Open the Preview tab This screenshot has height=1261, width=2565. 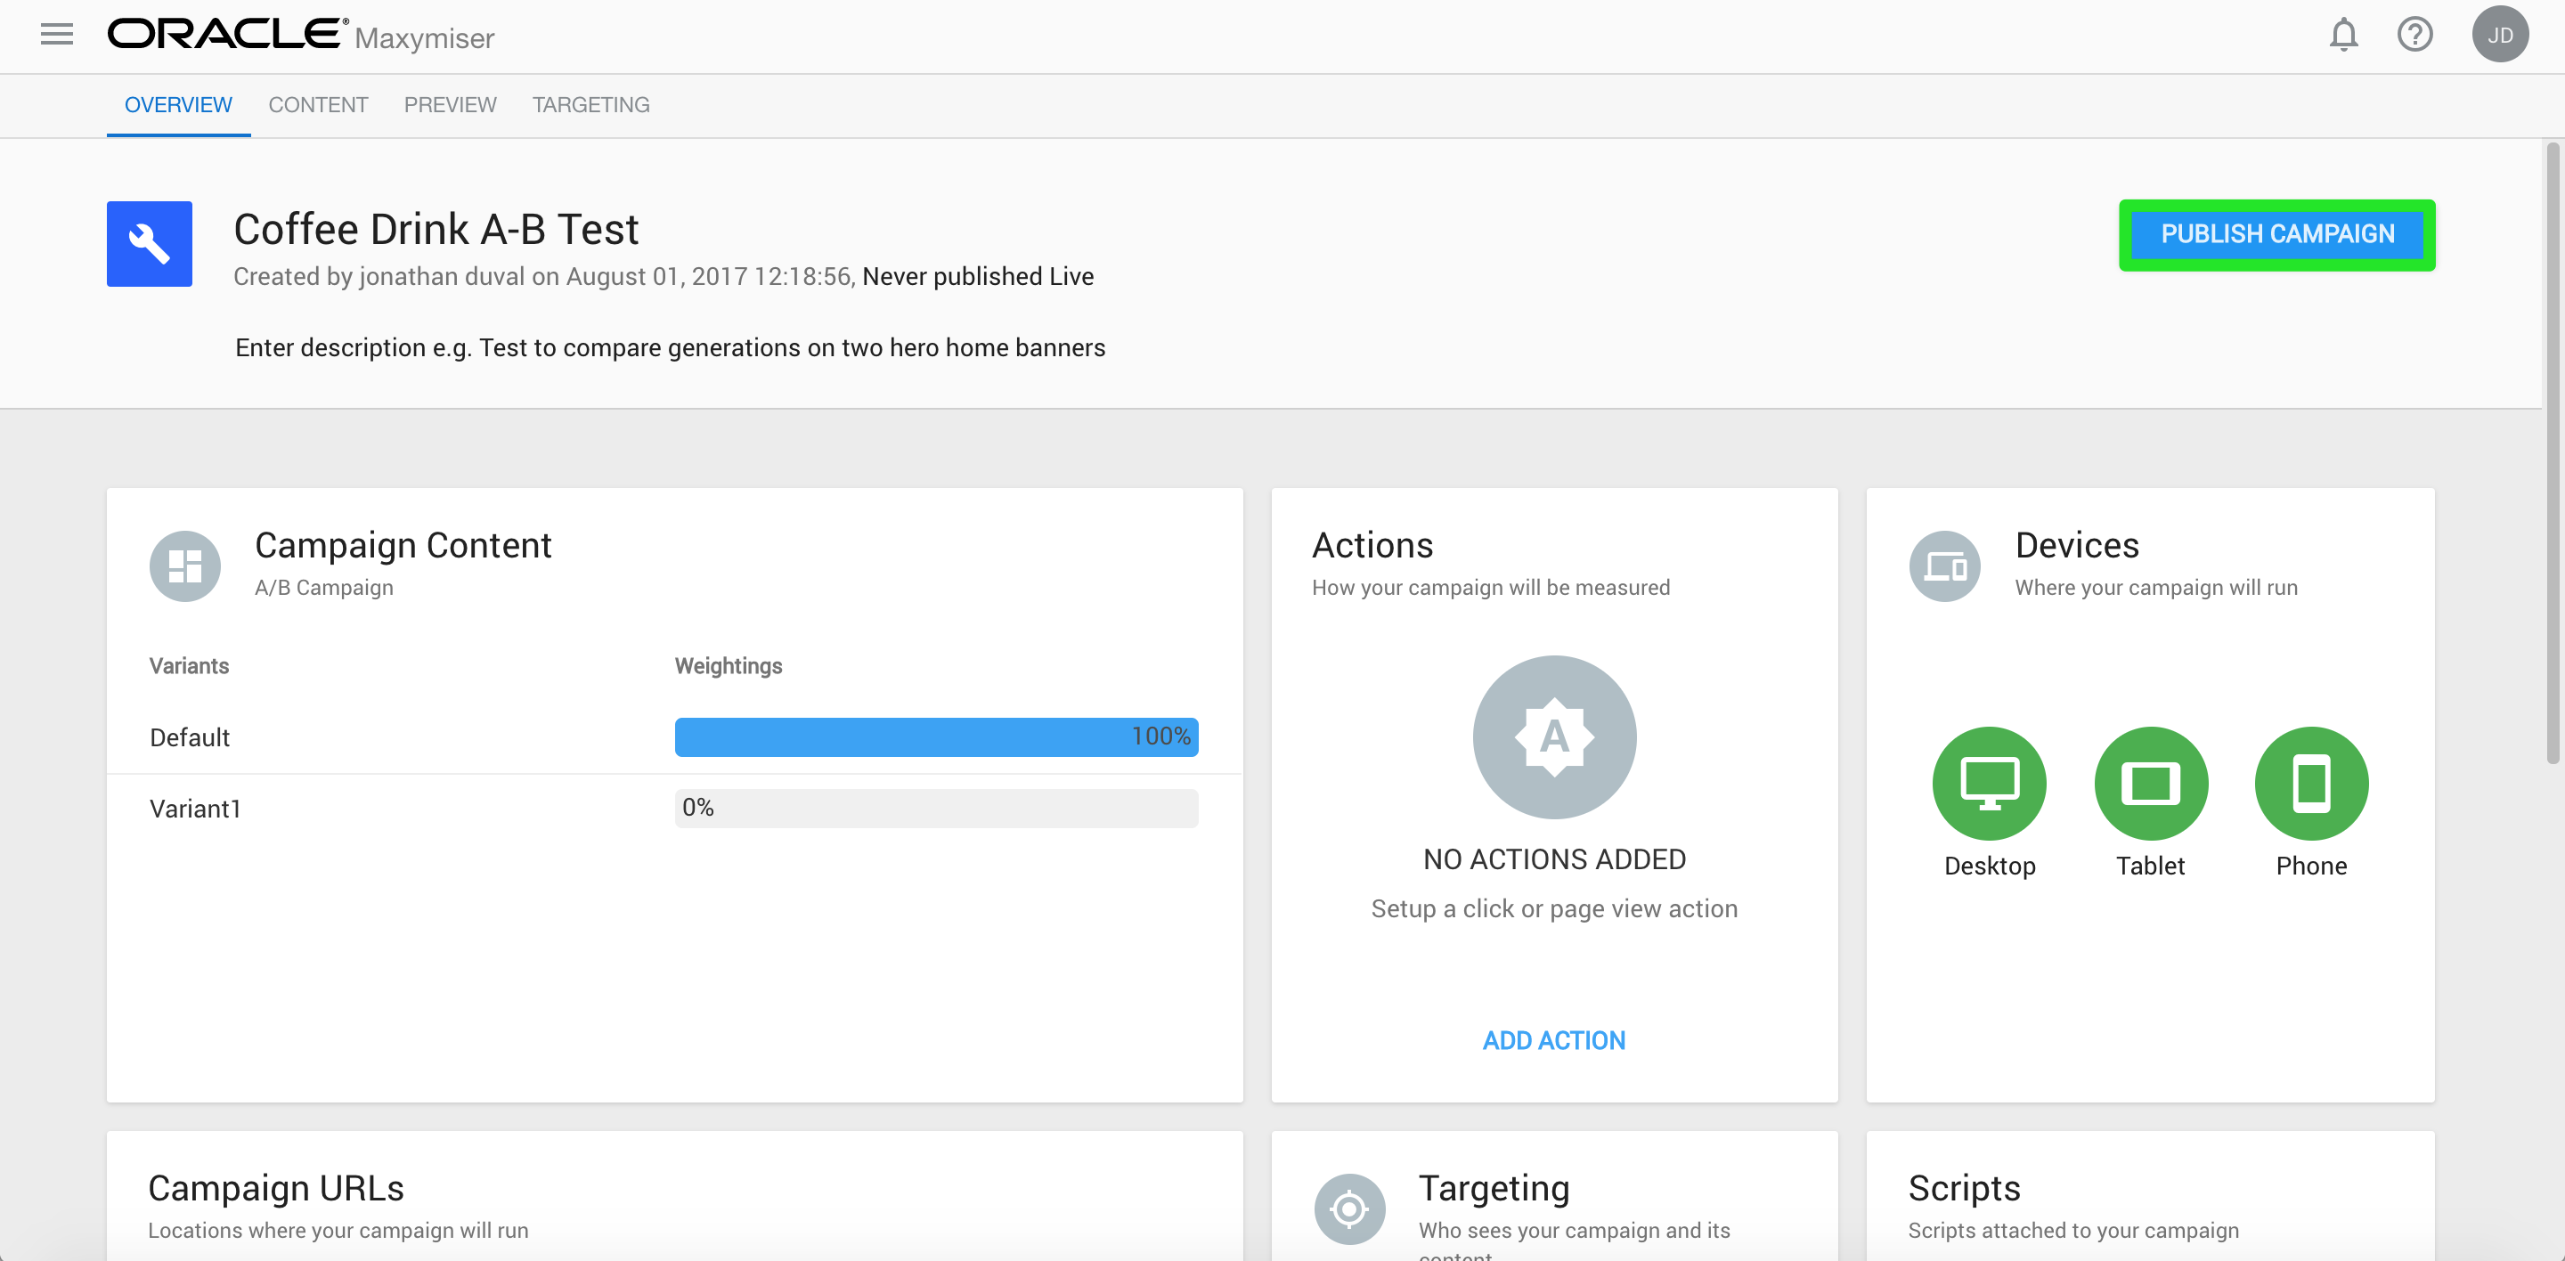450,105
